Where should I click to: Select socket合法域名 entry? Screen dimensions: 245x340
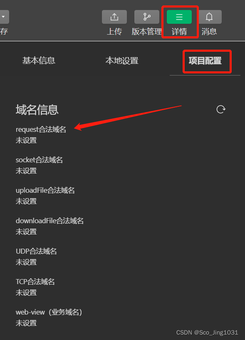click(39, 160)
